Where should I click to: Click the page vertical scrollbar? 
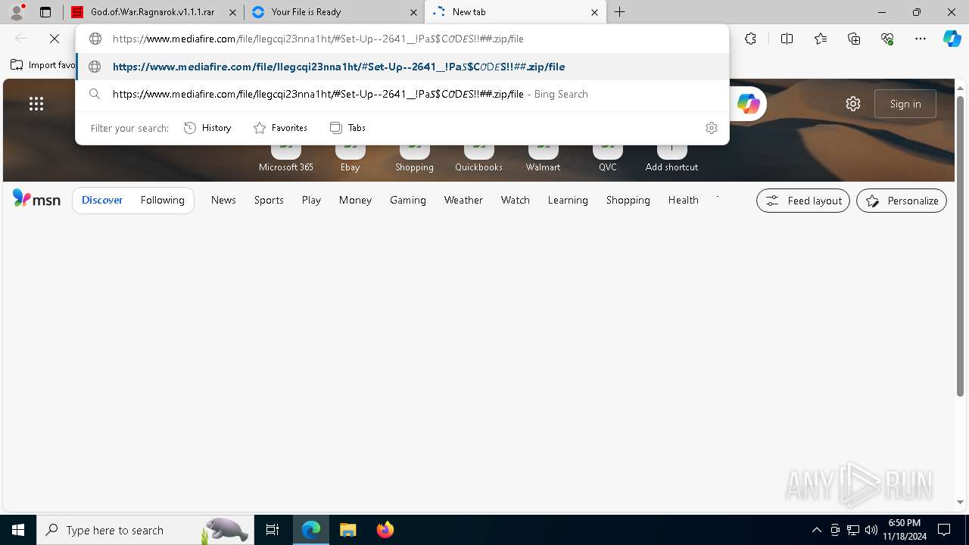960,245
